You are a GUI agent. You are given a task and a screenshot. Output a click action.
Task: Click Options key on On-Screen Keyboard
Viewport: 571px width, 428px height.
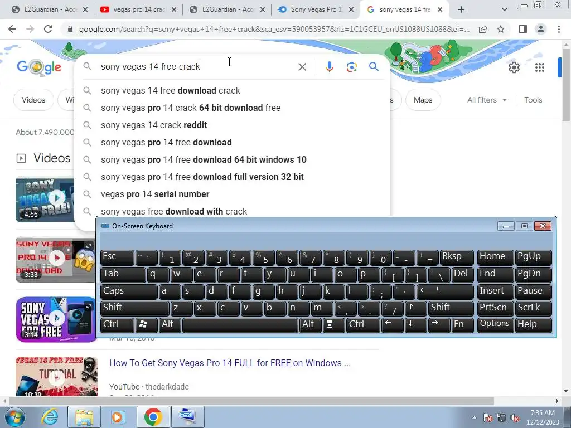[495, 325]
